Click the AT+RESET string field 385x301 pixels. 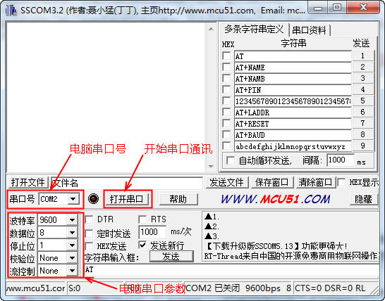pos(293,124)
